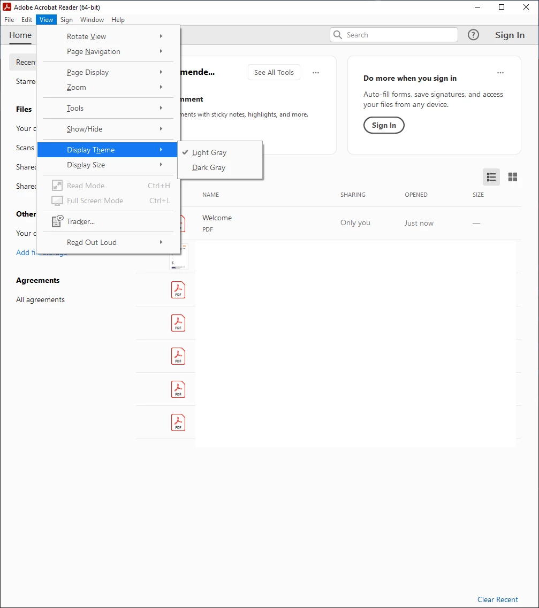539x608 pixels.
Task: Select the Light Gray theme option
Action: (220, 152)
